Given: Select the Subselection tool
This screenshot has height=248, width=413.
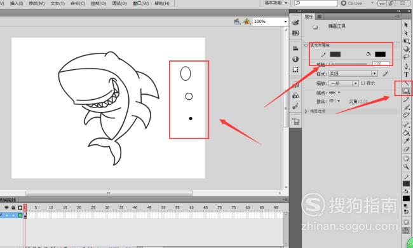Looking at the screenshot, I should 406,33.
